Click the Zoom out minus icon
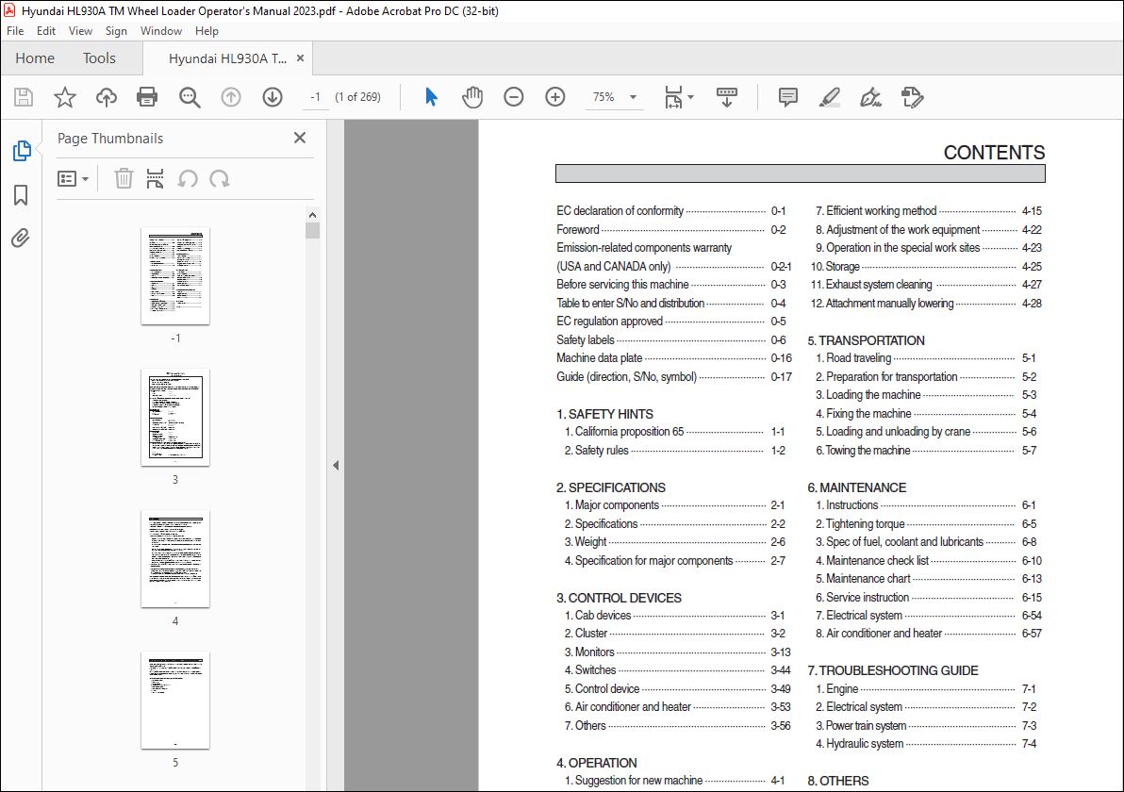Screen dimensions: 1124x792 (x=513, y=97)
